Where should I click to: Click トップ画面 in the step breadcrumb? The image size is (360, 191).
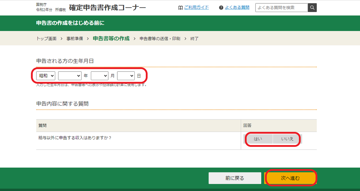(x=46, y=39)
